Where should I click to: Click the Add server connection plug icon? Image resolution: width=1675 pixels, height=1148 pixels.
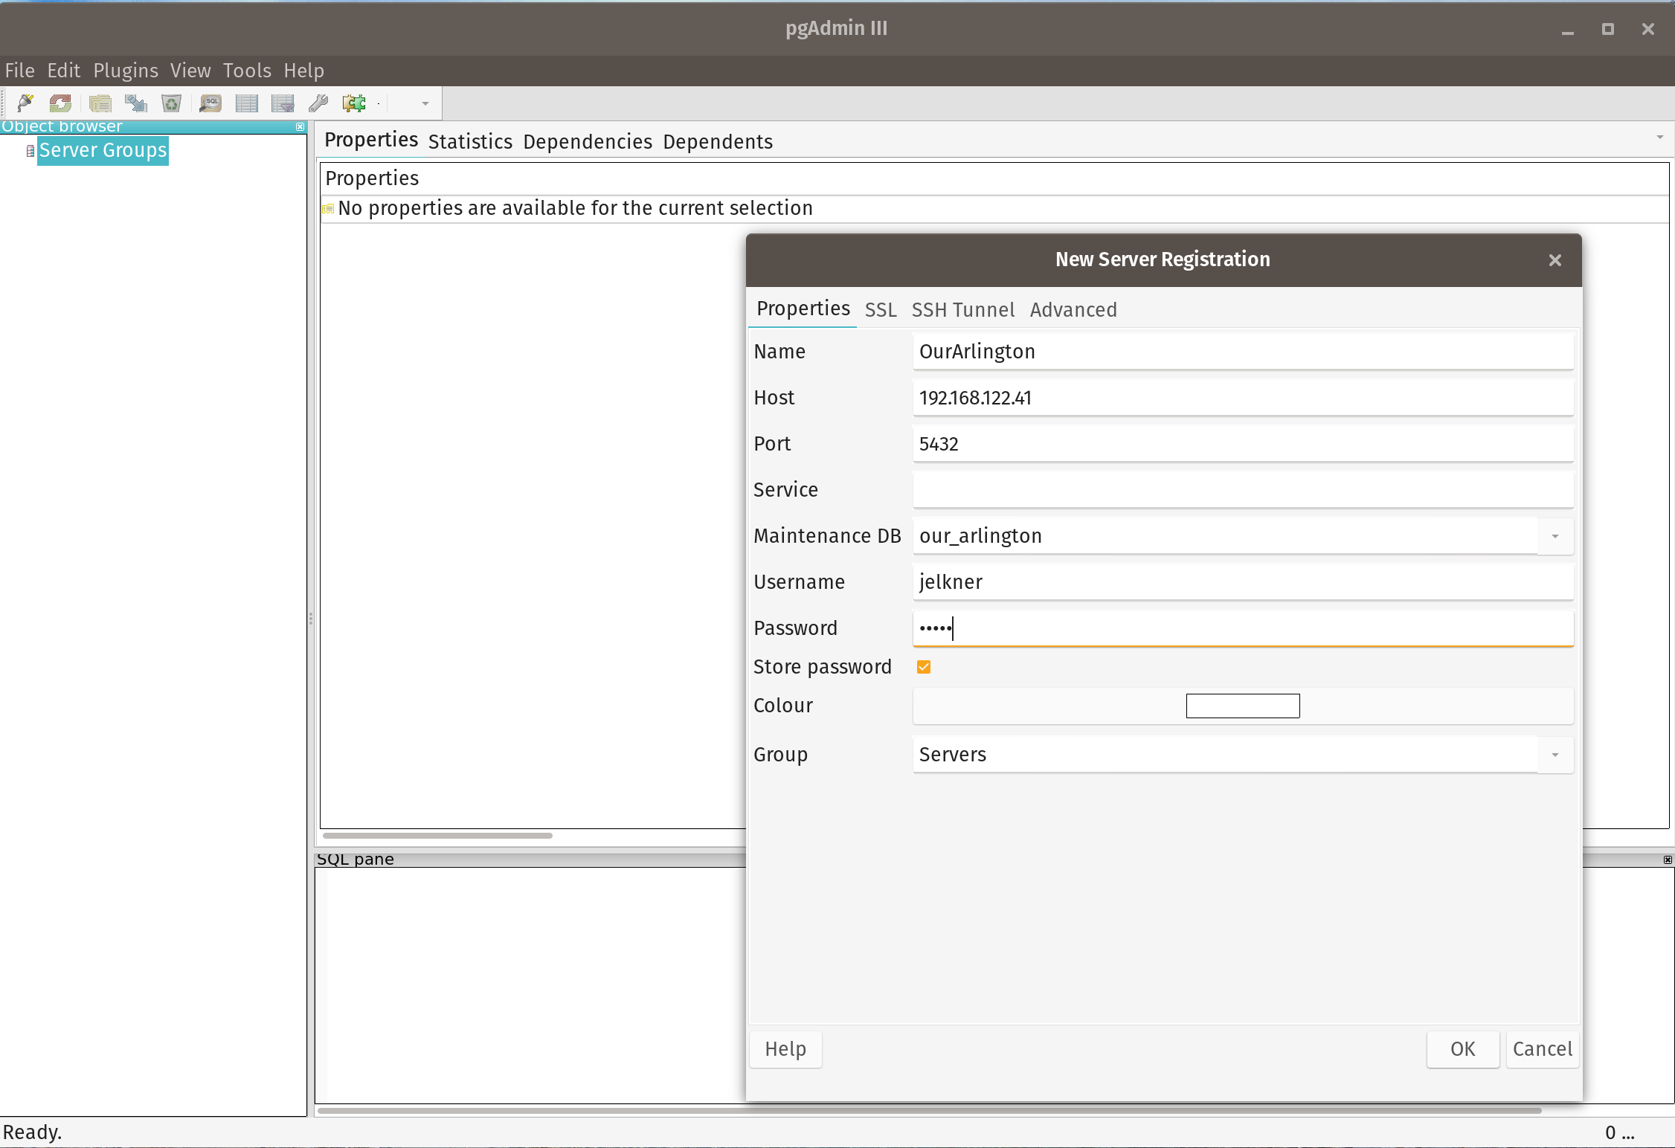(x=25, y=103)
